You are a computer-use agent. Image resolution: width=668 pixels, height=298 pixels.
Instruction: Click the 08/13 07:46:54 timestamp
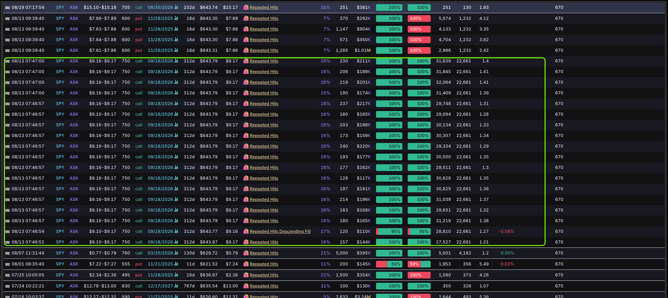tap(28, 232)
